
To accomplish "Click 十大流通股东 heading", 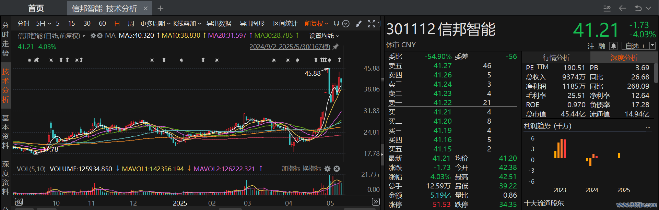I will click(544, 203).
